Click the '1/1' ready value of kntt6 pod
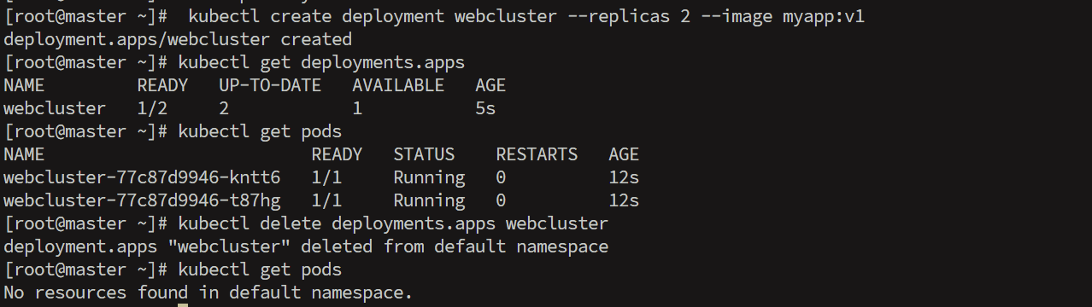This screenshot has height=307, width=1092. click(x=326, y=177)
